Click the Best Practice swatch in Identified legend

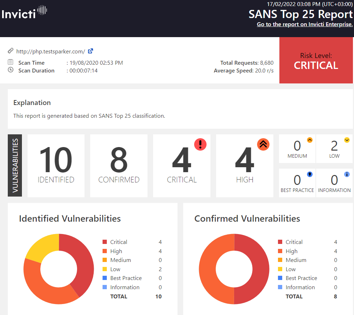[x=105, y=278]
